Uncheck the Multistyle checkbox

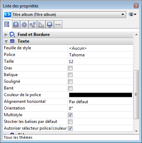point(70,115)
